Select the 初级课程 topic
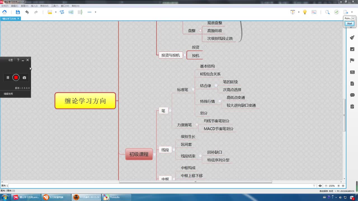Viewport: 358px width, 201px height. pyautogui.click(x=139, y=154)
